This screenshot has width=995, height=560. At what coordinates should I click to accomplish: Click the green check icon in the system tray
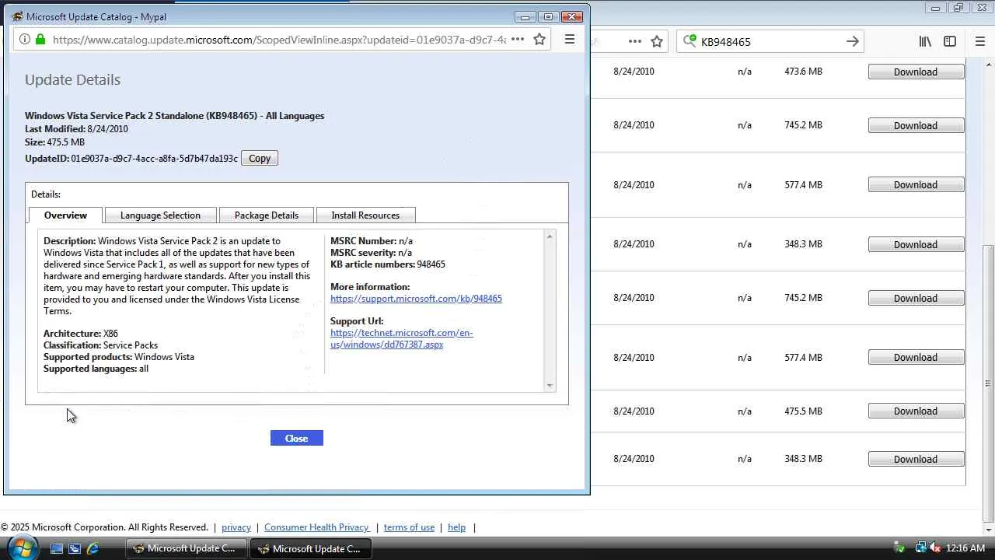tap(900, 548)
